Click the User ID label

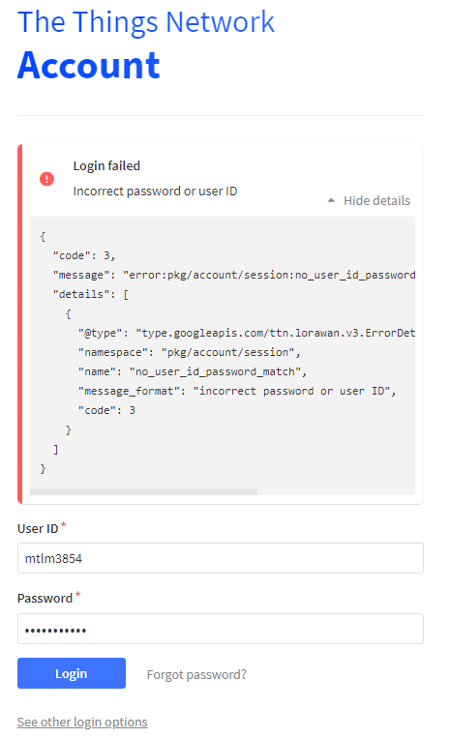coord(38,528)
